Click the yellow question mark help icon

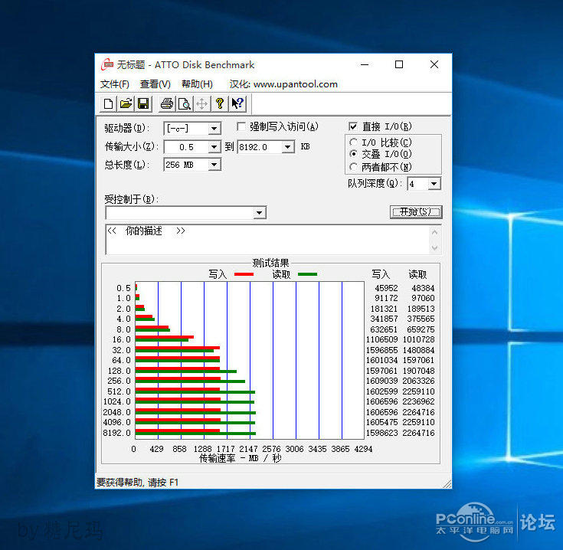click(220, 103)
